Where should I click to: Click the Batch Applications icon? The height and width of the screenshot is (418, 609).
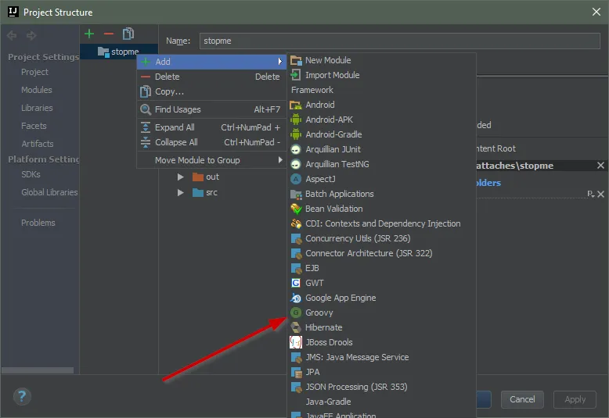tap(296, 195)
